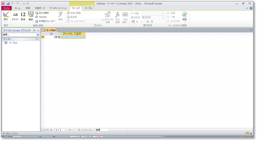Close the テーブル1 document with X
Screen dimensions: 257x141
pyautogui.click(x=250, y=30)
